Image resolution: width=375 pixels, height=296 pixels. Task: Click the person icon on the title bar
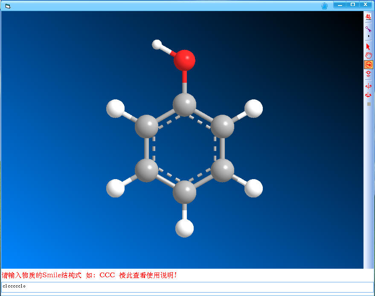click(324, 5)
